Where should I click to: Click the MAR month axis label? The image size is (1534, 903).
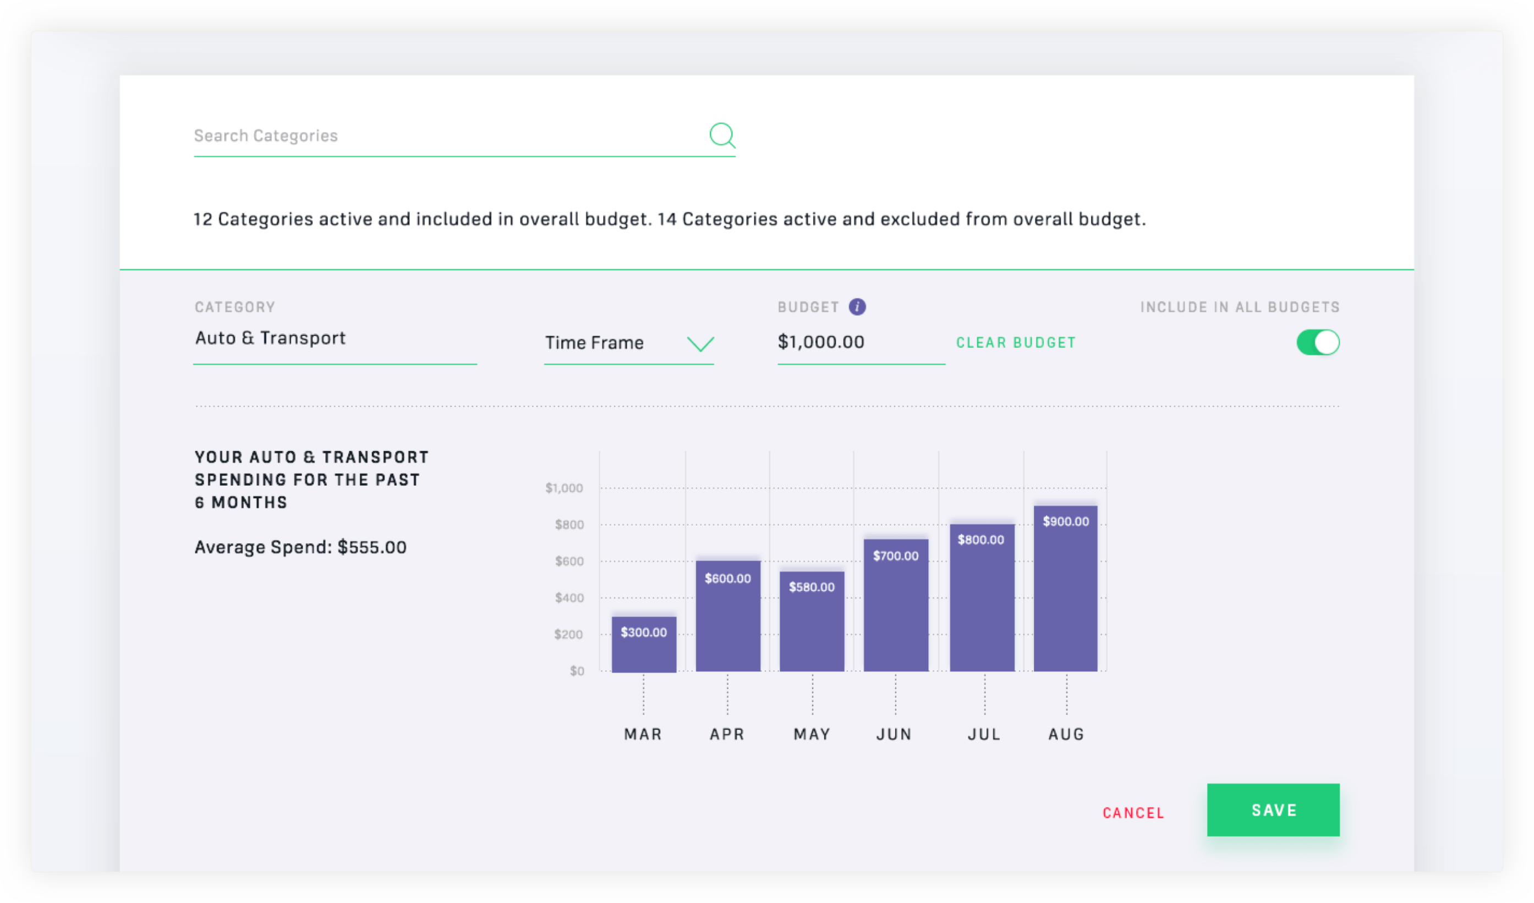(x=643, y=734)
